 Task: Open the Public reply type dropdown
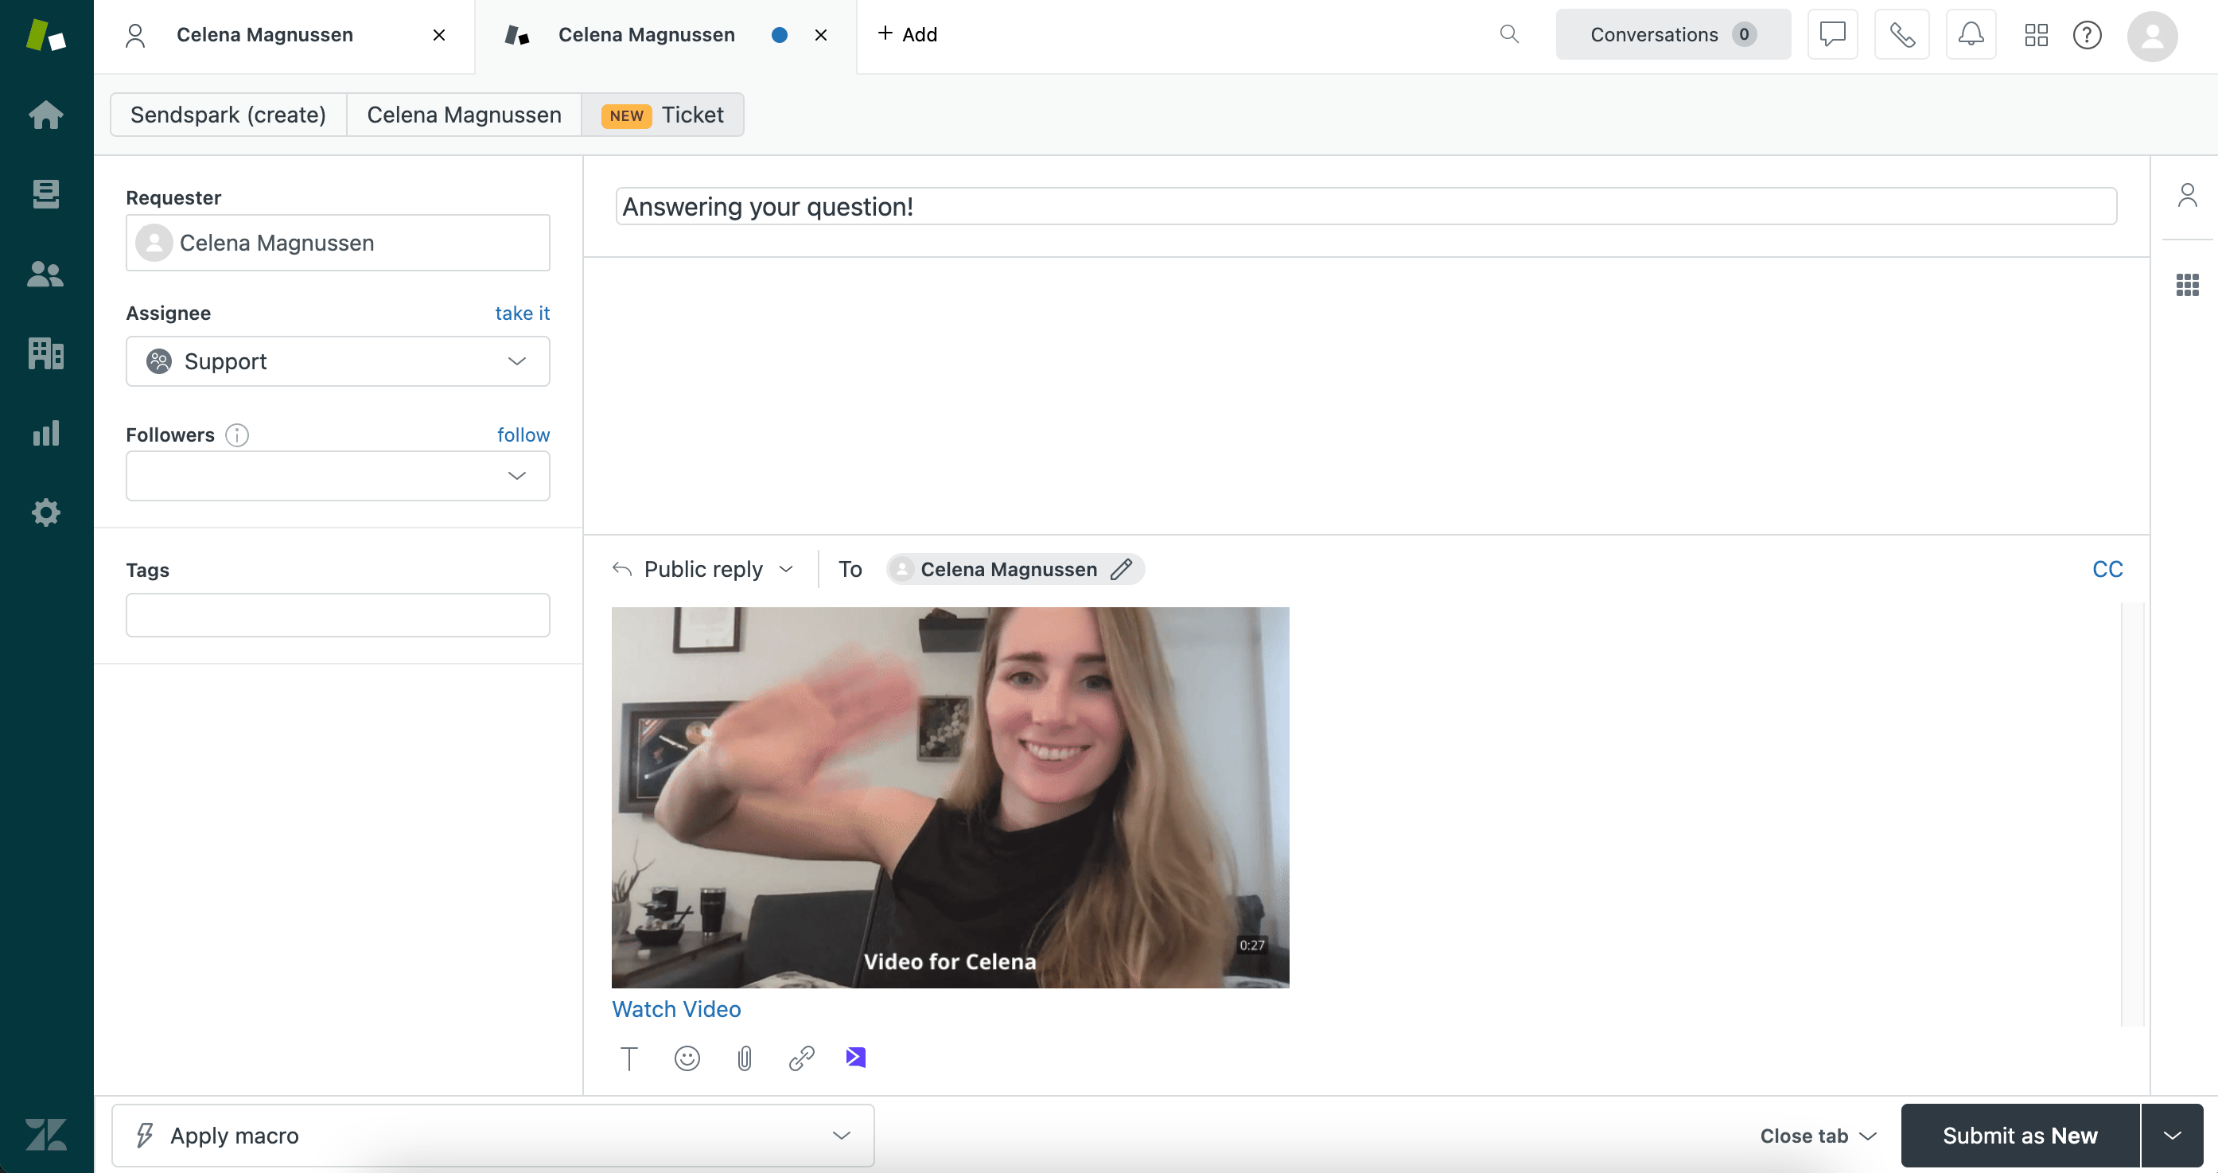coord(702,569)
